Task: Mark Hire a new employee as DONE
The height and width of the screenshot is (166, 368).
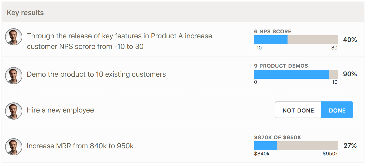Action: tap(337, 110)
